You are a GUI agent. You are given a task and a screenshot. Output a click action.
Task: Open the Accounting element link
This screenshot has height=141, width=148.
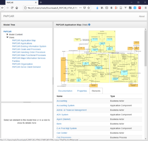pyautogui.click(x=62, y=101)
